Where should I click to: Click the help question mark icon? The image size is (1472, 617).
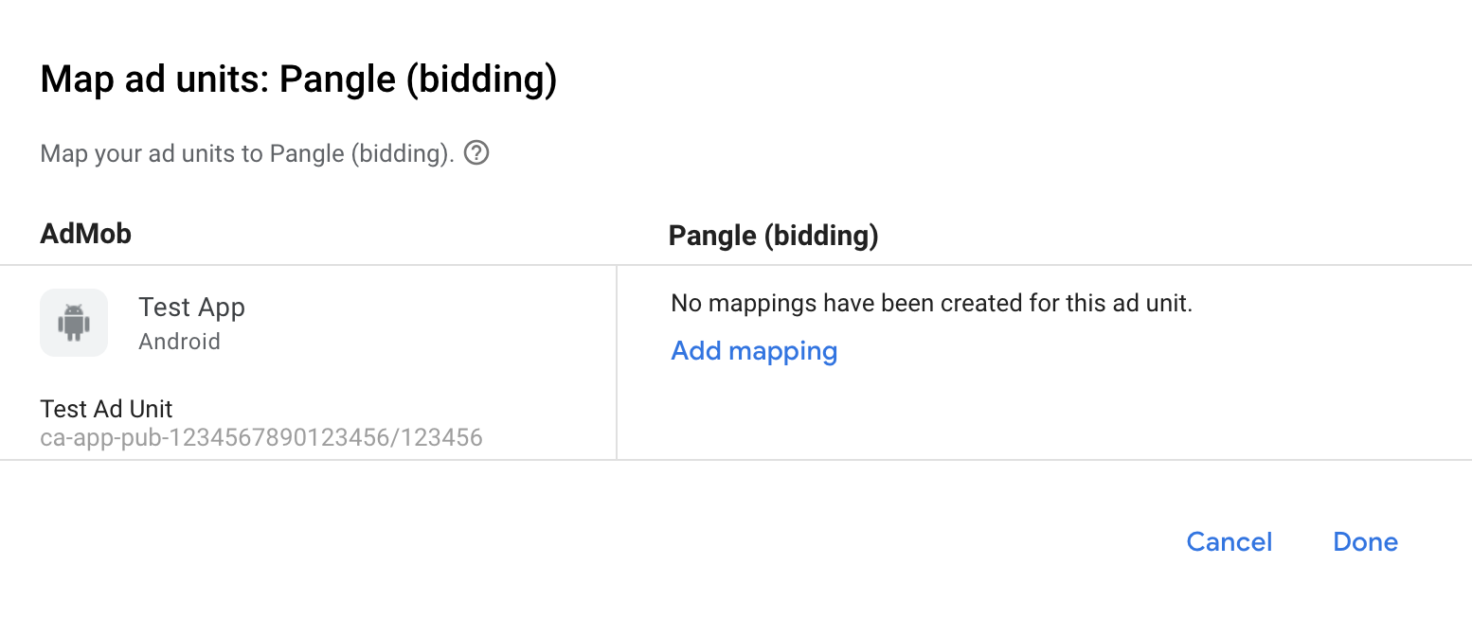click(477, 152)
